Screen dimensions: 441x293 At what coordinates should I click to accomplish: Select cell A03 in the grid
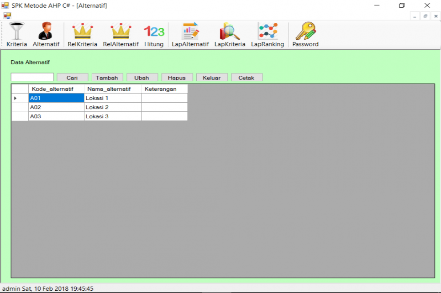[x=56, y=116]
